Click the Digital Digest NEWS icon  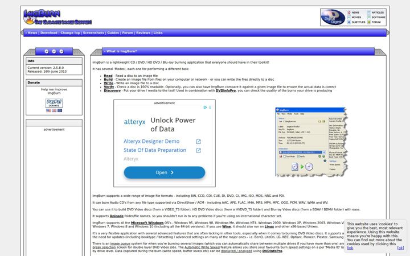pyautogui.click(x=349, y=13)
